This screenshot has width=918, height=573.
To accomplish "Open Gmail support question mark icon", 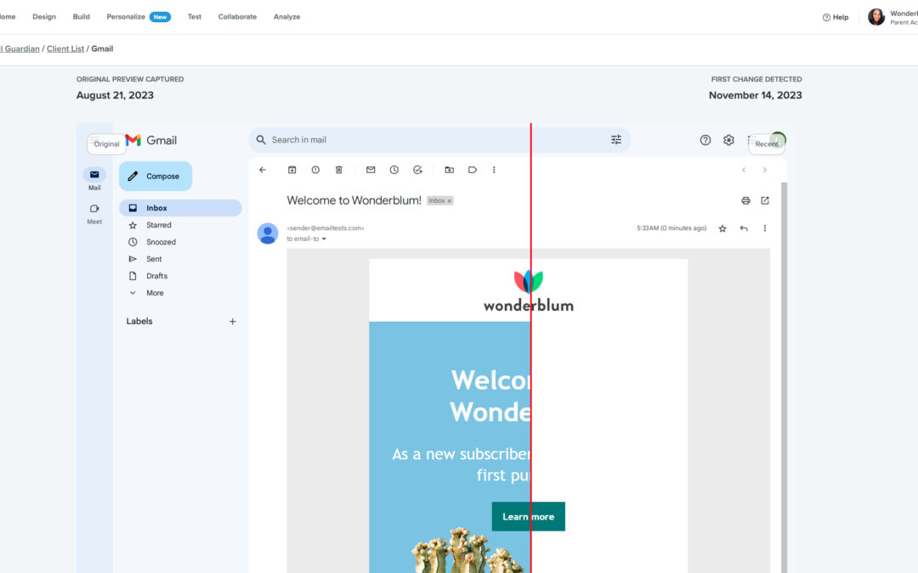I will coord(705,140).
